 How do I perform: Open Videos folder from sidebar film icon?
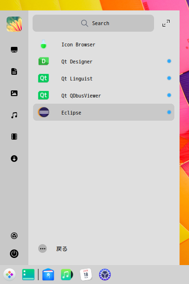click(x=14, y=137)
